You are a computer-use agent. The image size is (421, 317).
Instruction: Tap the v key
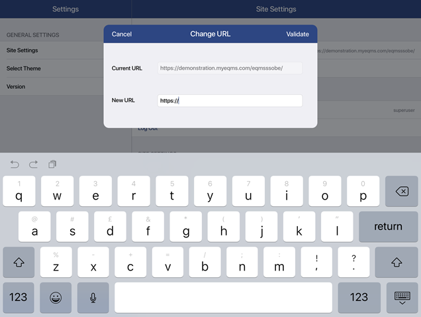(x=167, y=262)
